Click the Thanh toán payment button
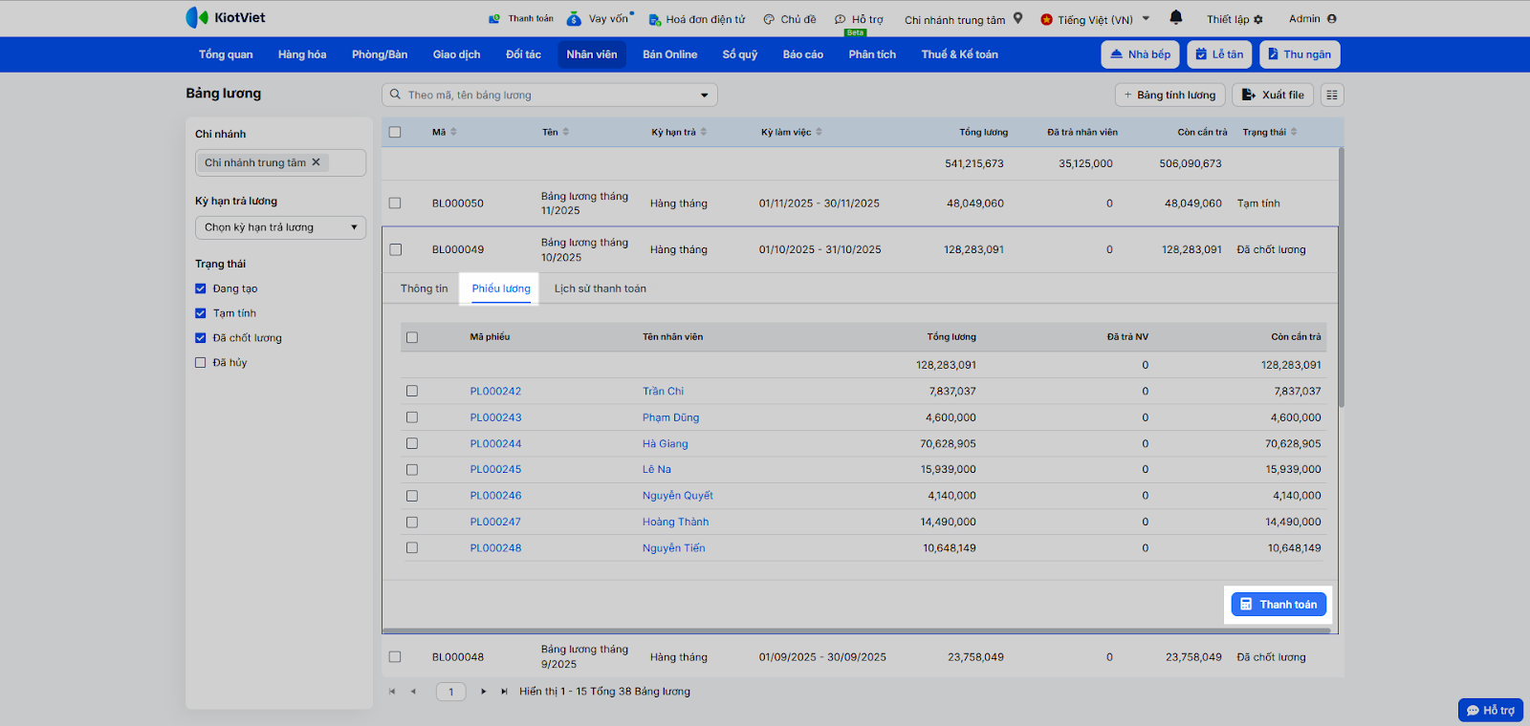Viewport: 1530px width, 726px height. click(1279, 605)
